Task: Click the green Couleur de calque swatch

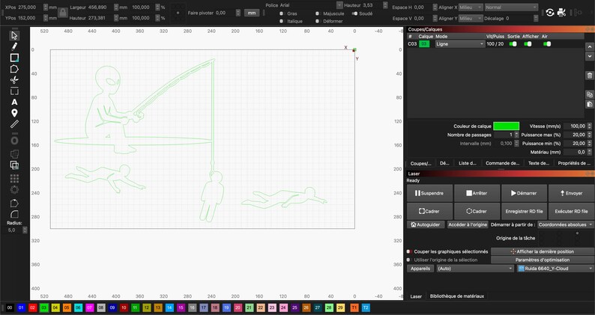Action: [x=506, y=126]
